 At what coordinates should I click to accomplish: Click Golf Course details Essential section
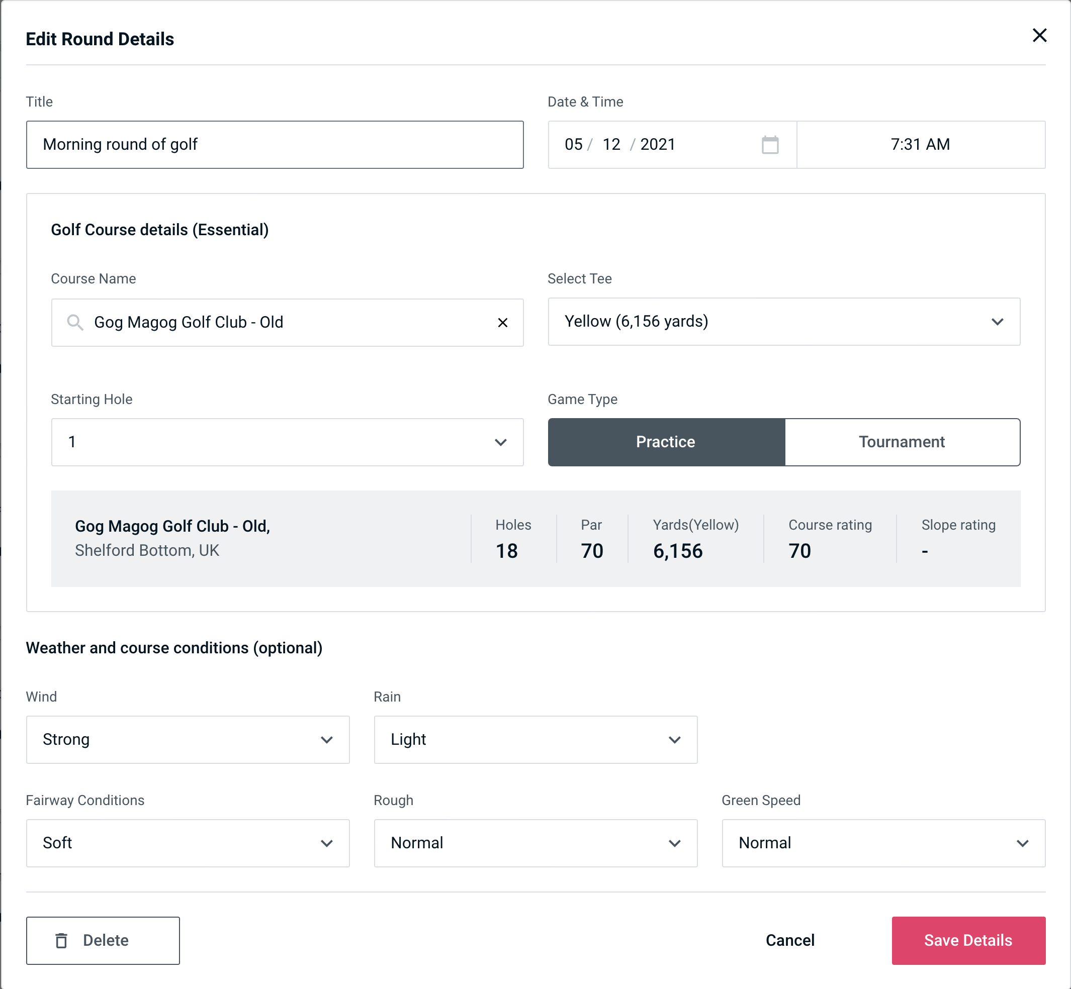coord(160,228)
